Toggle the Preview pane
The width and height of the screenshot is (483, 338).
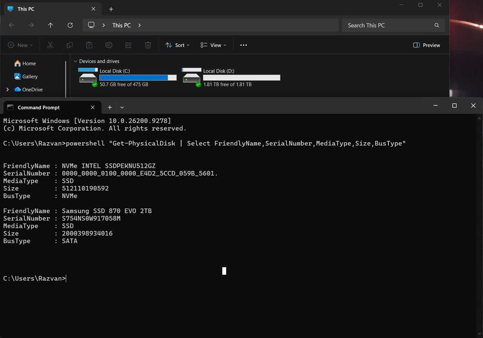[x=426, y=45]
